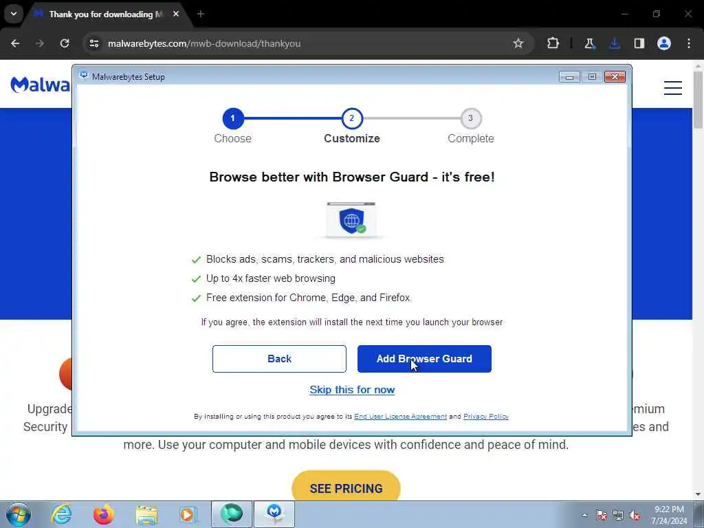This screenshot has height=528, width=704.
Task: Open the Extensions puzzle icon
Action: [553, 43]
